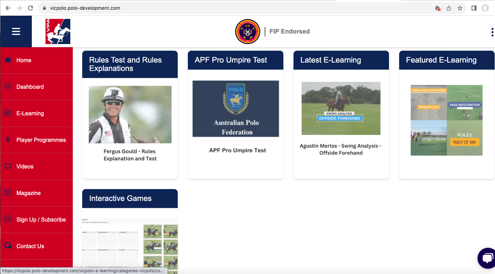Click the VPA polo logo
Image resolution: width=495 pixels, height=274 pixels.
coord(58,31)
